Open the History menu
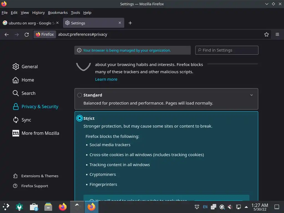284x213 pixels. (x=38, y=13)
